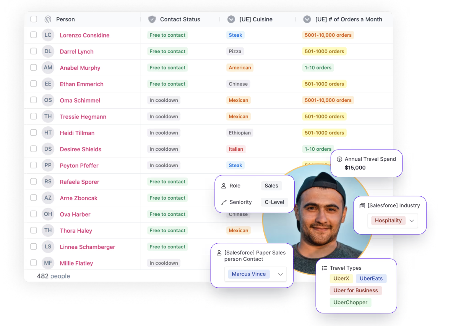451x326 pixels.
Task: Open the Hospitality industry dropdown
Action: click(412, 220)
